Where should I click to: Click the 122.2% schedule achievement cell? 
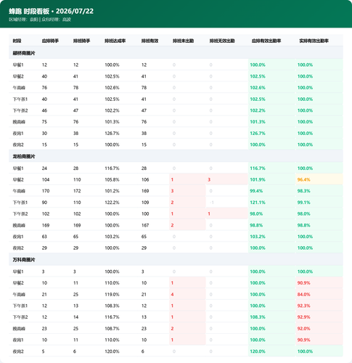pyautogui.click(x=112, y=203)
